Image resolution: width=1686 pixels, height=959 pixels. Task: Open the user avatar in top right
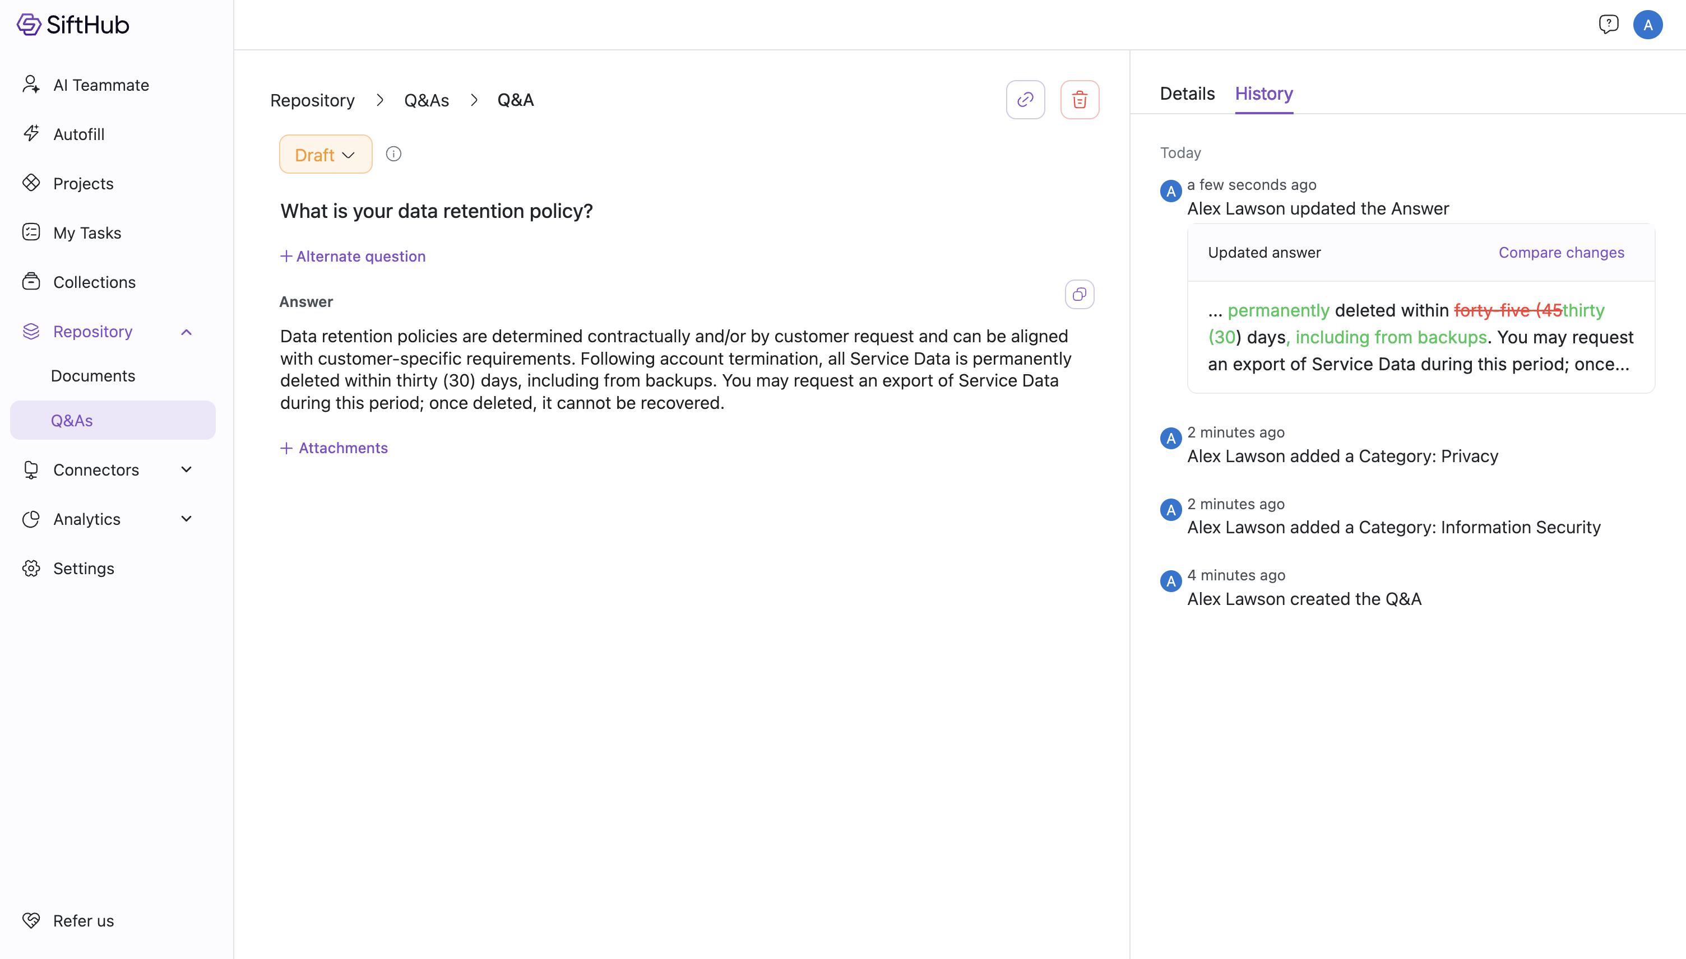[1648, 25]
